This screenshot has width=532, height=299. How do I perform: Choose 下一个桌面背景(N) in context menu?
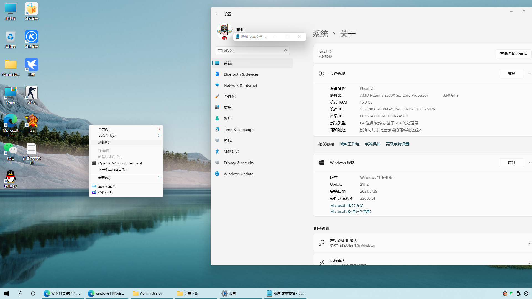[126, 169]
